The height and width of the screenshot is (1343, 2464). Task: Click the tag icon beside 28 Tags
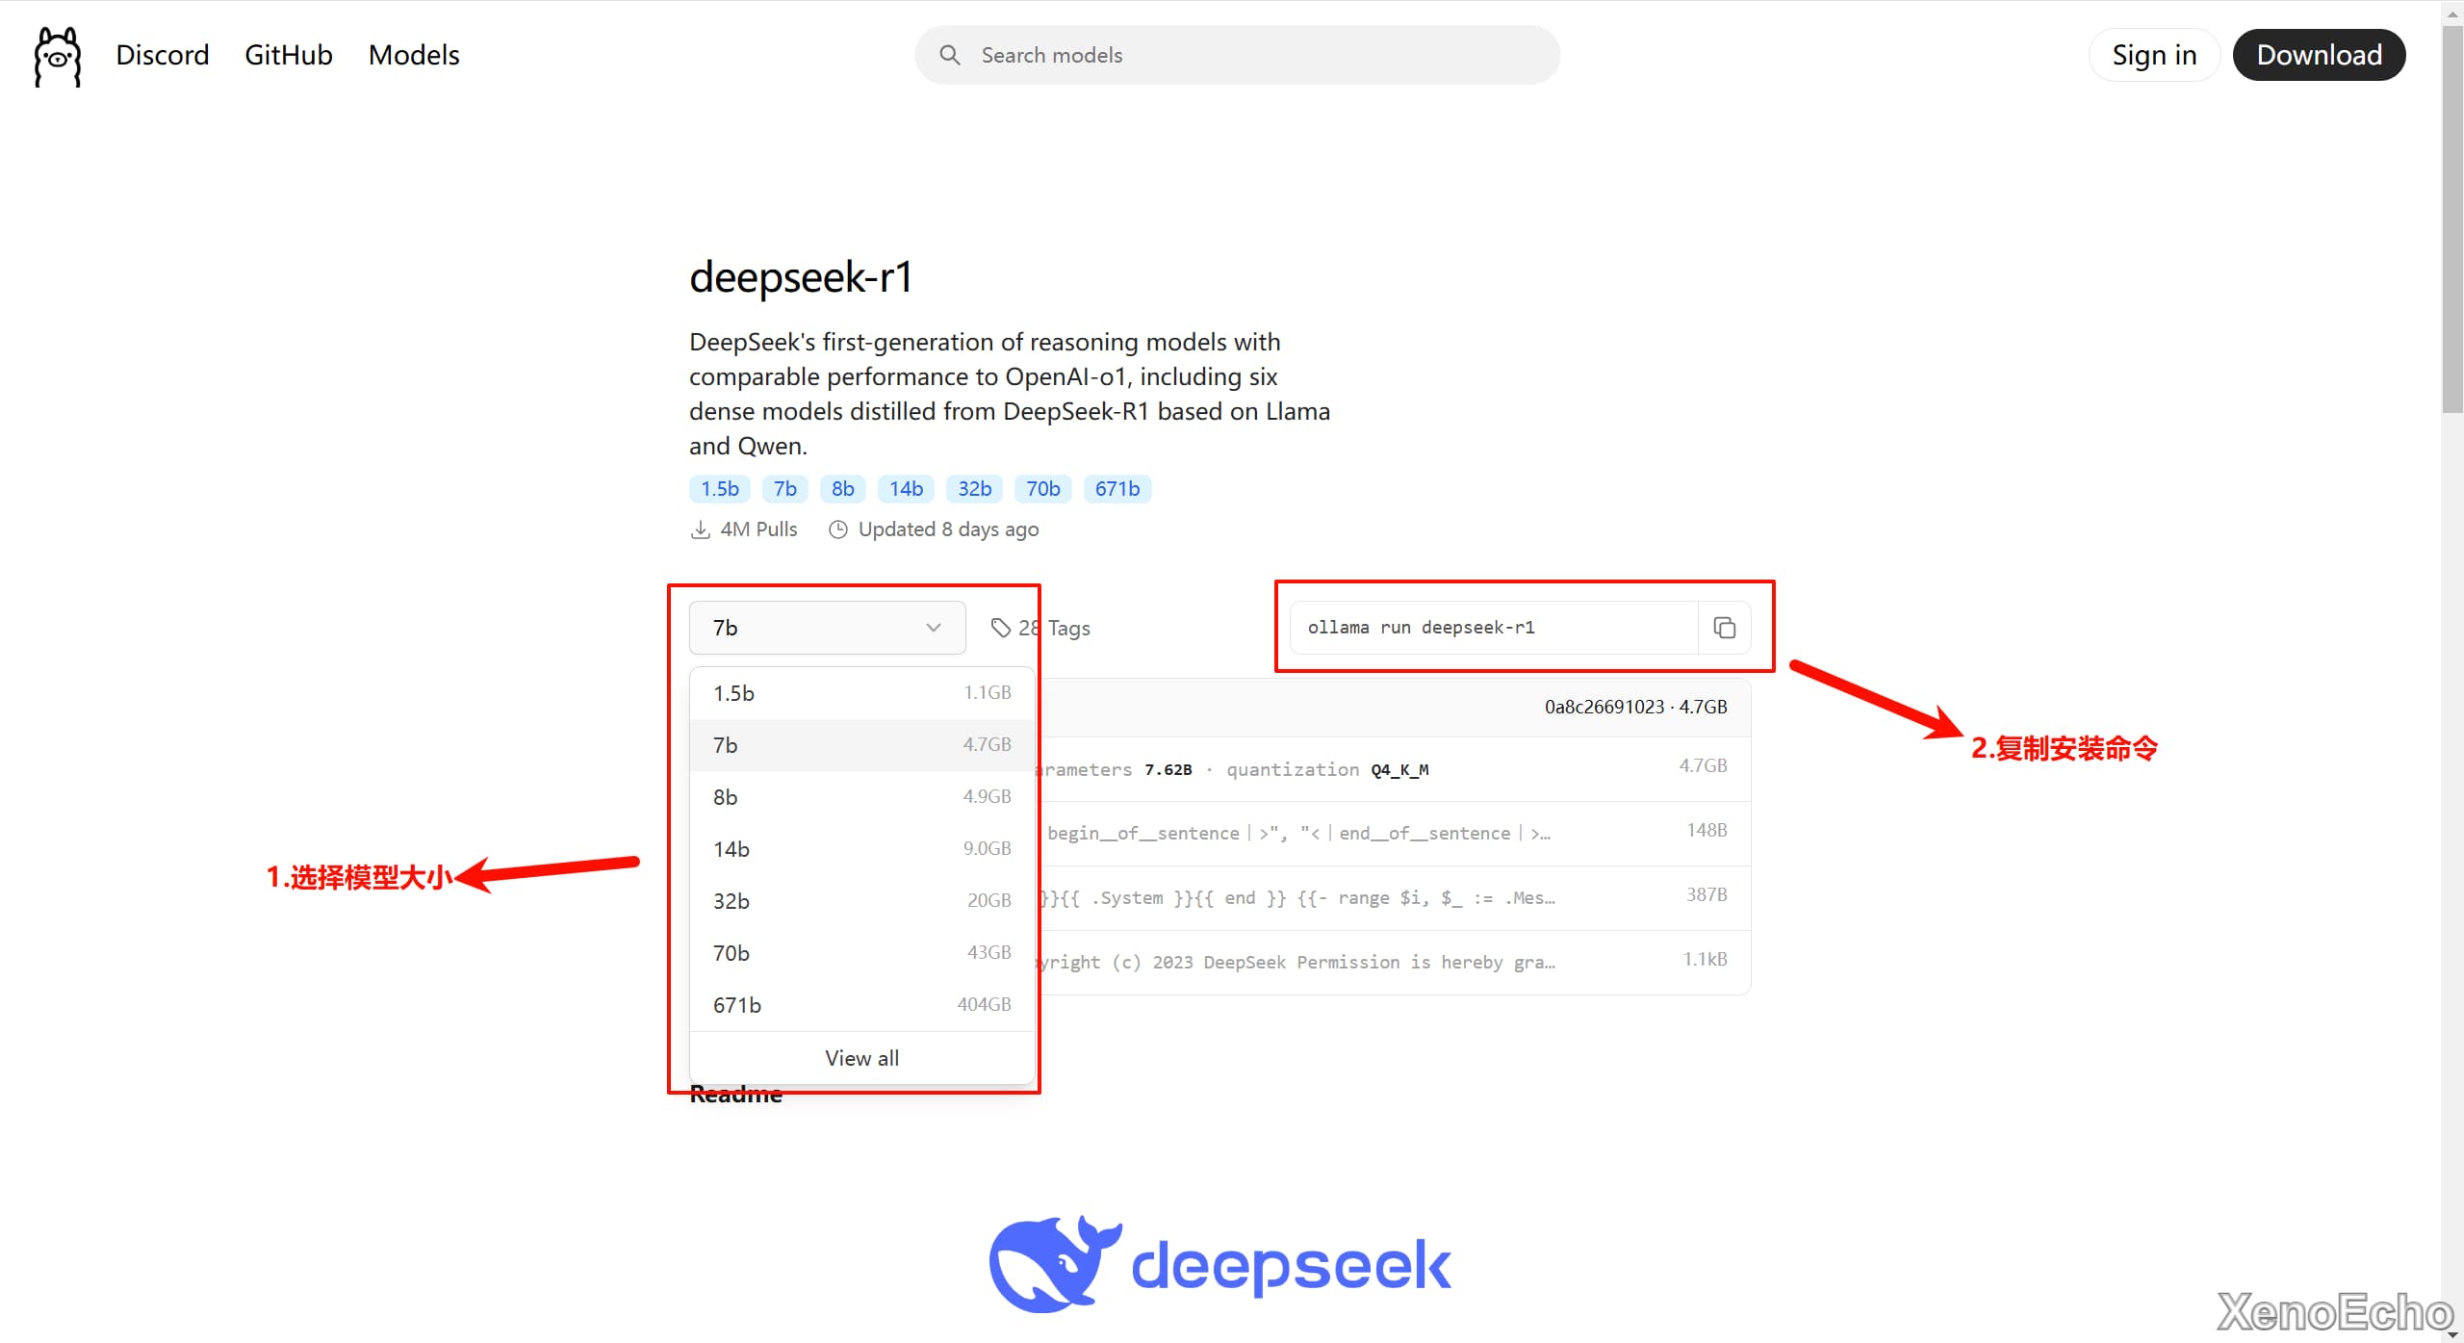1001,628
